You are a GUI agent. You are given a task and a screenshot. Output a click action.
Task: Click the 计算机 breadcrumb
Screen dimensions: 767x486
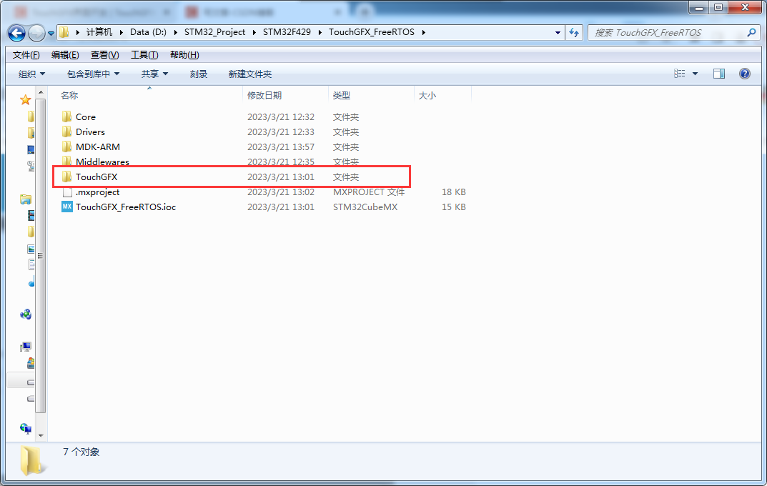click(x=99, y=32)
